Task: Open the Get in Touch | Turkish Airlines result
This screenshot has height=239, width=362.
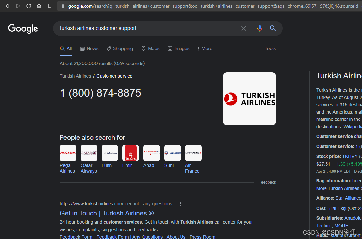Action: 107,213
